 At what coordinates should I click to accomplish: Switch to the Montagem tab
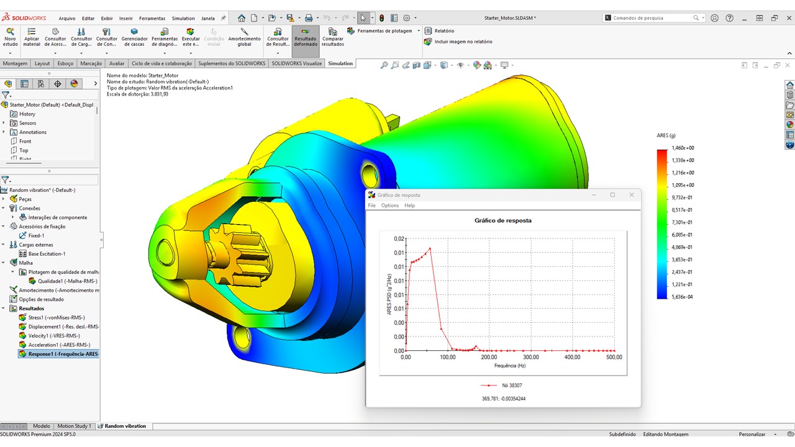click(x=16, y=63)
